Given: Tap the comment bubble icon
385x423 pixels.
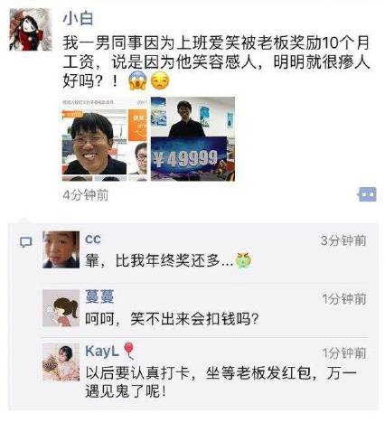Looking at the screenshot, I should pyautogui.click(x=26, y=242).
